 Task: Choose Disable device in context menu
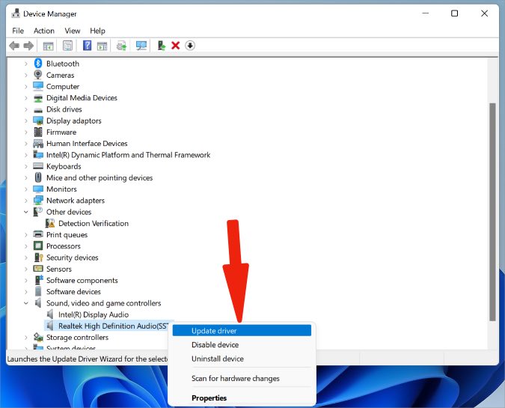pos(215,344)
